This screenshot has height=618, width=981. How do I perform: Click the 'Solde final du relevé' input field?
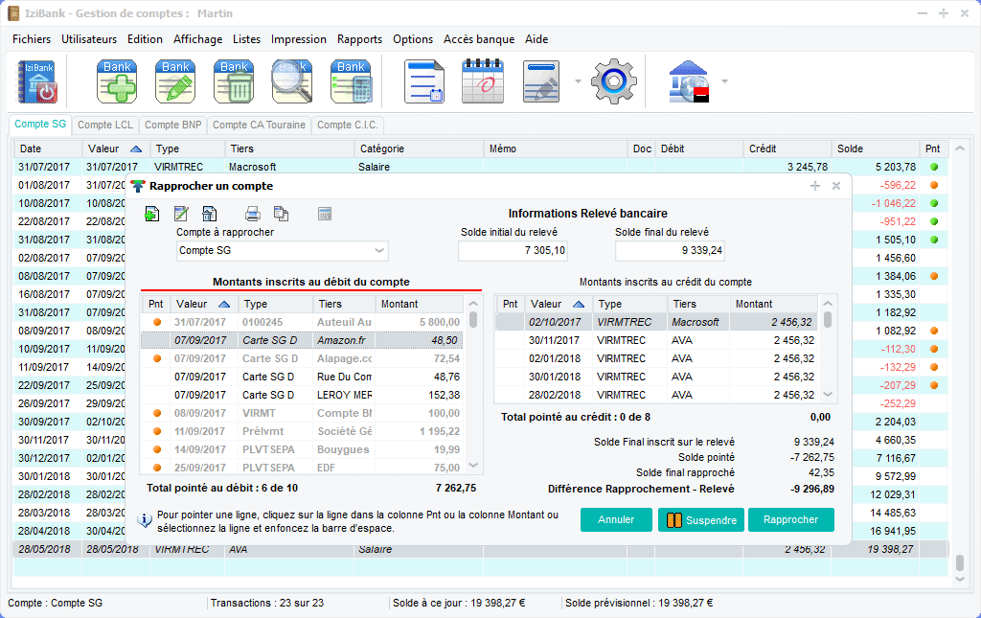coord(671,251)
